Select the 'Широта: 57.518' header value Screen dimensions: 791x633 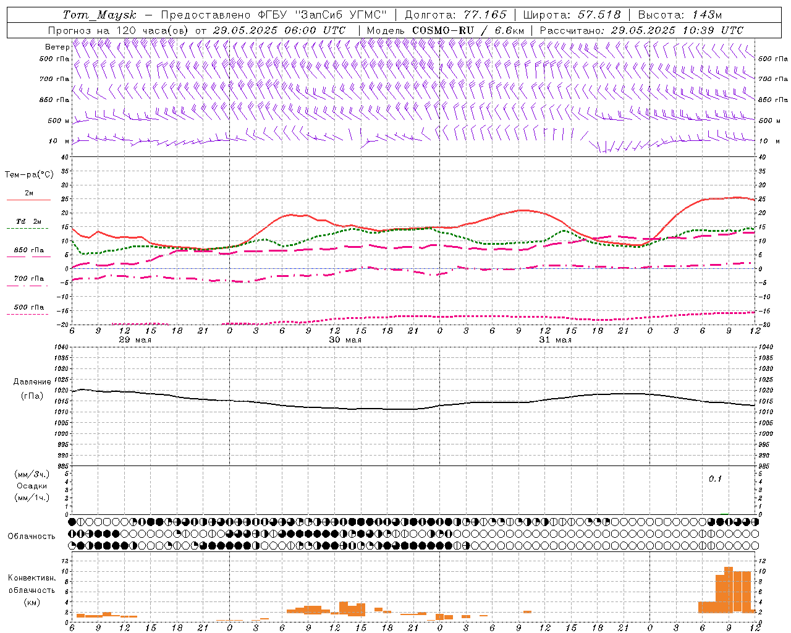click(x=572, y=15)
